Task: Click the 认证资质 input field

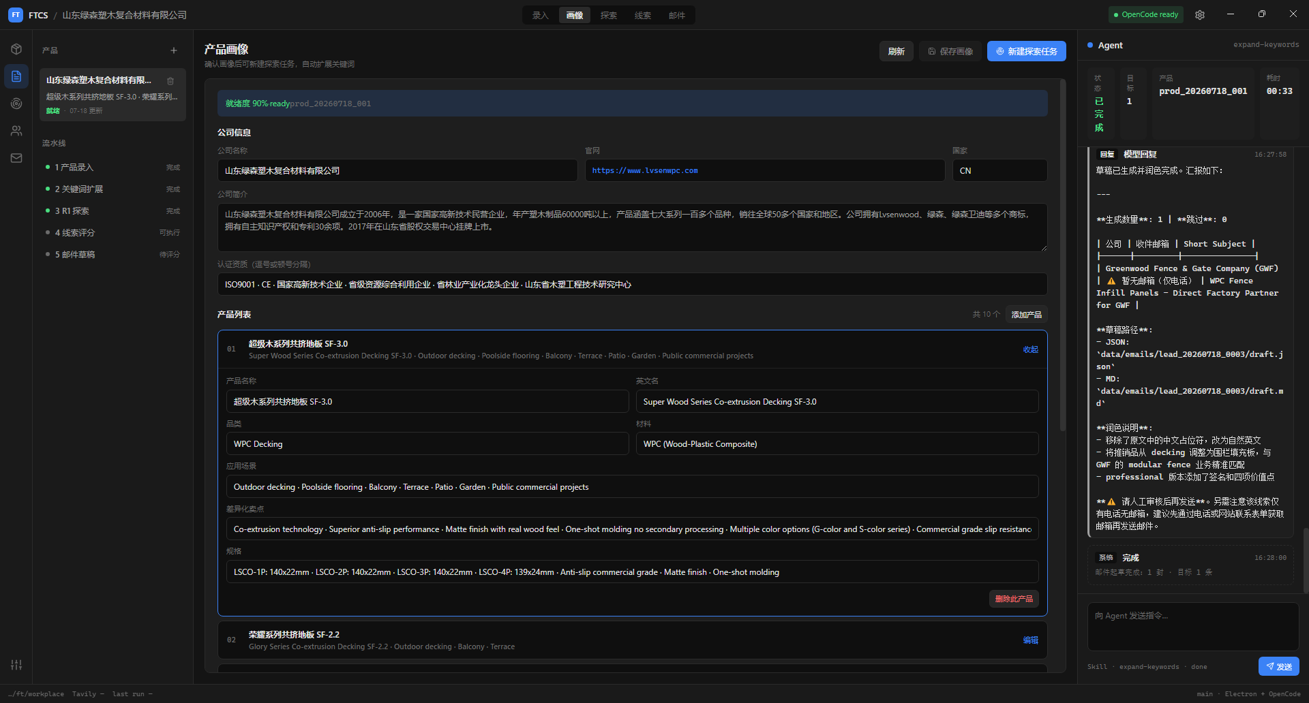Action: click(x=633, y=284)
